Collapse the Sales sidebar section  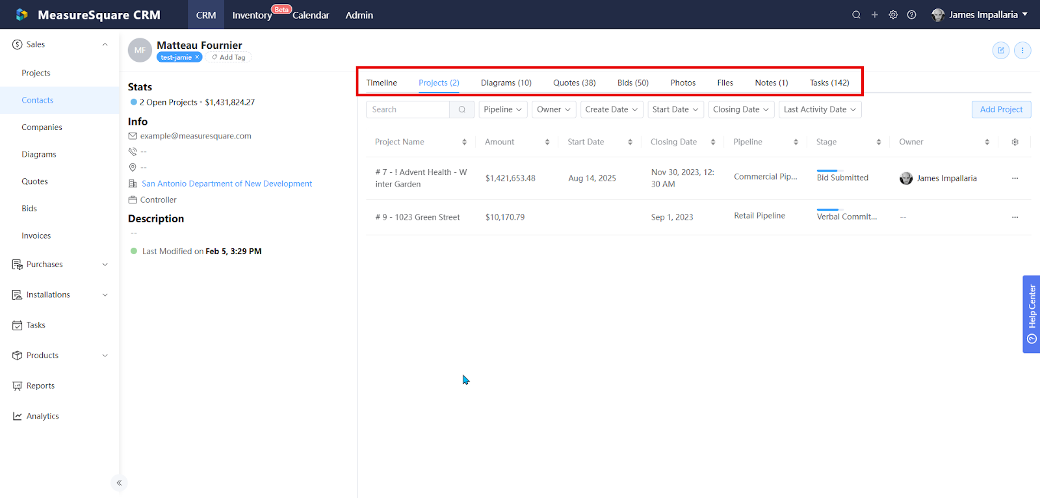click(105, 44)
